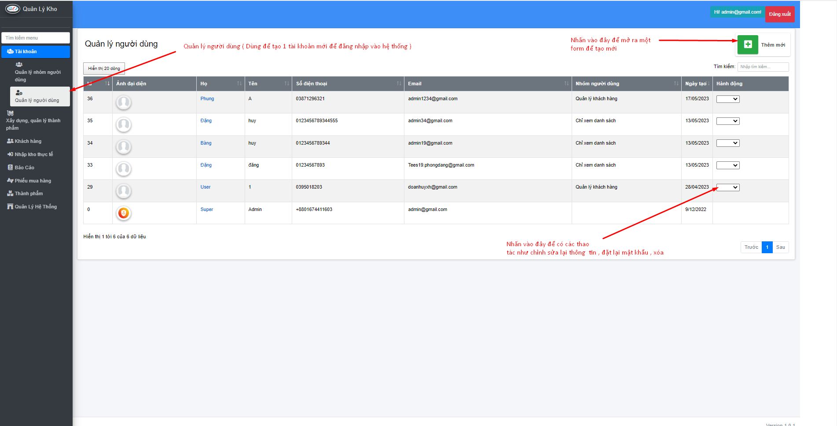Image resolution: width=837 pixels, height=426 pixels.
Task: Click the green plus Thêm mới icon
Action: [x=748, y=44]
